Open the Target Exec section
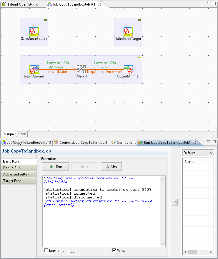 (x=19, y=181)
